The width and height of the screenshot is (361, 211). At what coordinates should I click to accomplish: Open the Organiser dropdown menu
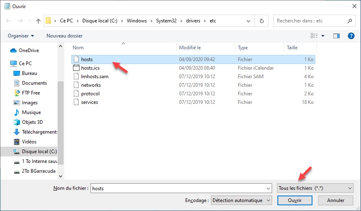21,36
